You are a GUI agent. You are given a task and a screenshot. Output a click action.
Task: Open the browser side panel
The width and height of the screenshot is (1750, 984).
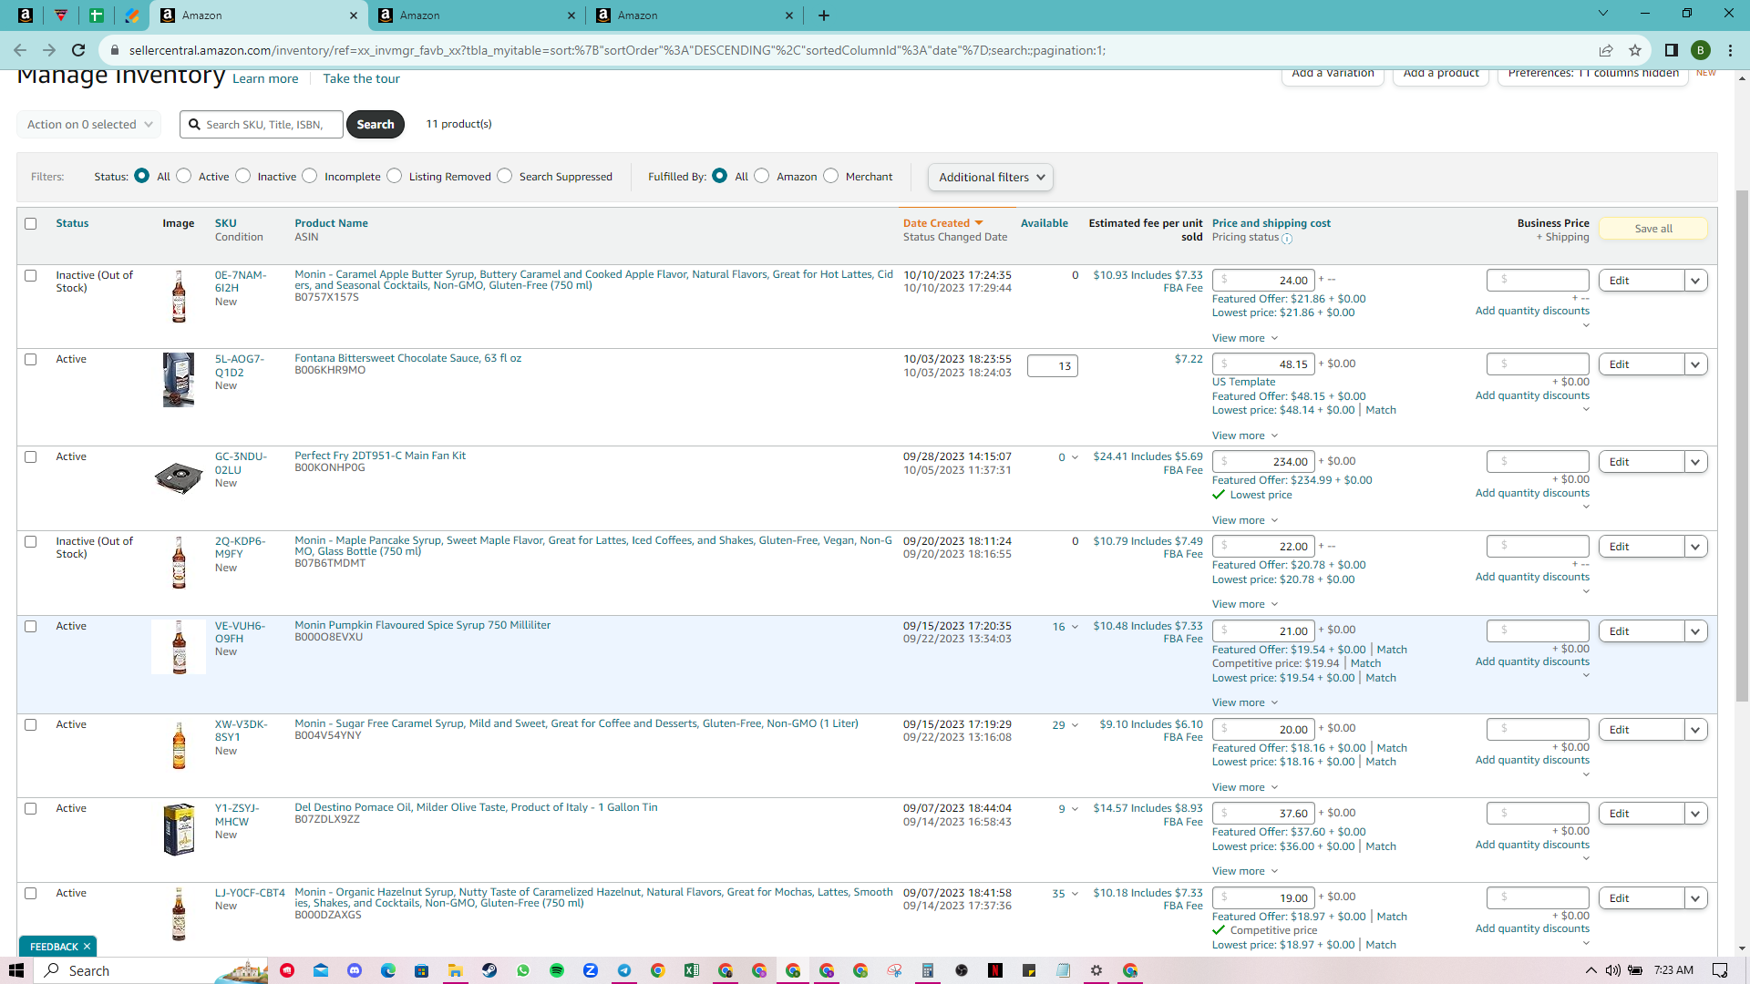point(1672,50)
